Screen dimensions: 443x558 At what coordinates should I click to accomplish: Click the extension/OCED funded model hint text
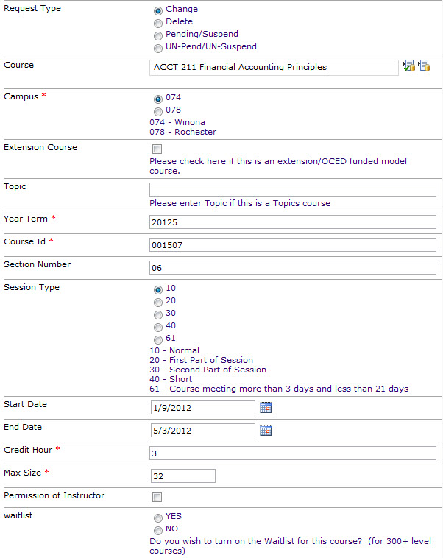[x=278, y=166]
